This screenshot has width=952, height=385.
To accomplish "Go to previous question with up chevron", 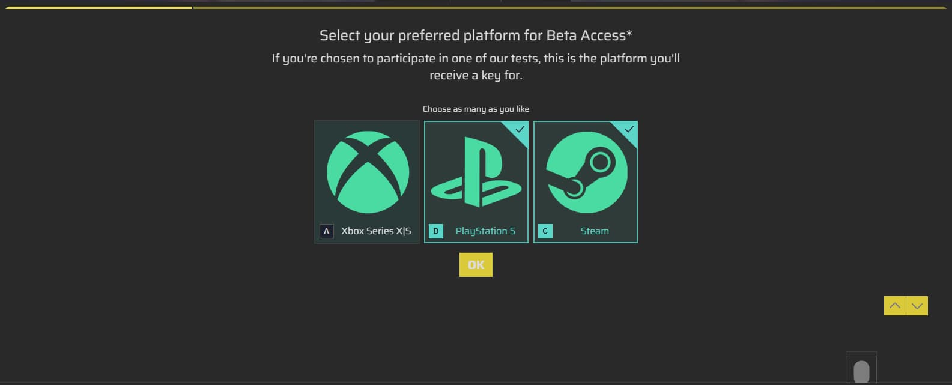I will 895,306.
